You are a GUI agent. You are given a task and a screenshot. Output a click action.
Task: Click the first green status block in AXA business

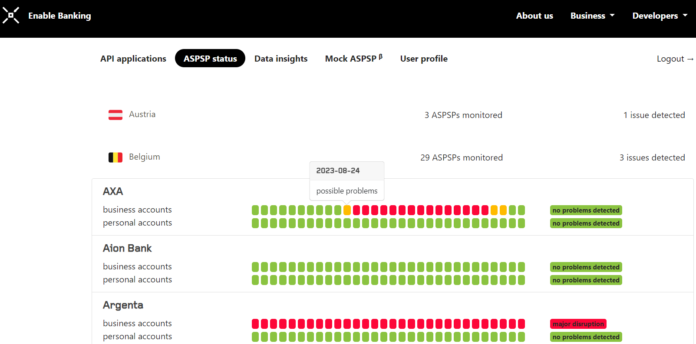click(x=255, y=210)
